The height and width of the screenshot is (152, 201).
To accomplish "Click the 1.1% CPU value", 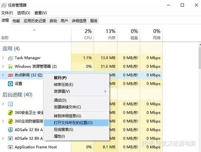I will click(88, 58).
